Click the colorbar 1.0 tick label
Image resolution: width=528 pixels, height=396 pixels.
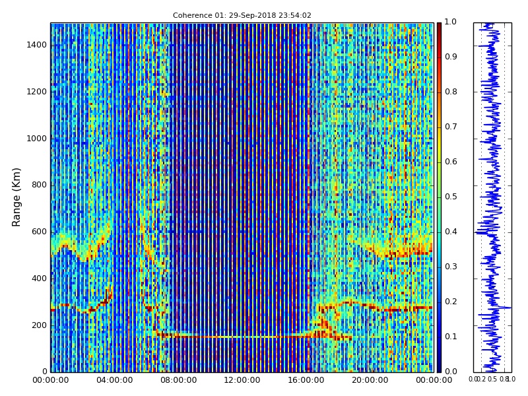tap(451, 22)
